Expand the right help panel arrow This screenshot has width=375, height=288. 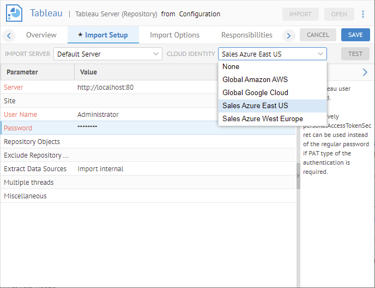click(365, 72)
